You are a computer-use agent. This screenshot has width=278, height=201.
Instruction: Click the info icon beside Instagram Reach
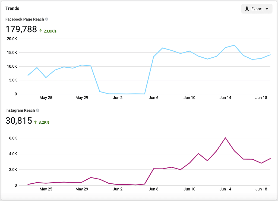pos(38,110)
